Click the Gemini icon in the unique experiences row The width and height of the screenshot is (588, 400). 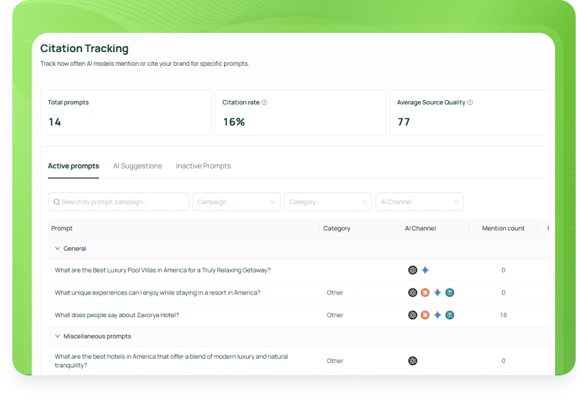click(x=437, y=292)
